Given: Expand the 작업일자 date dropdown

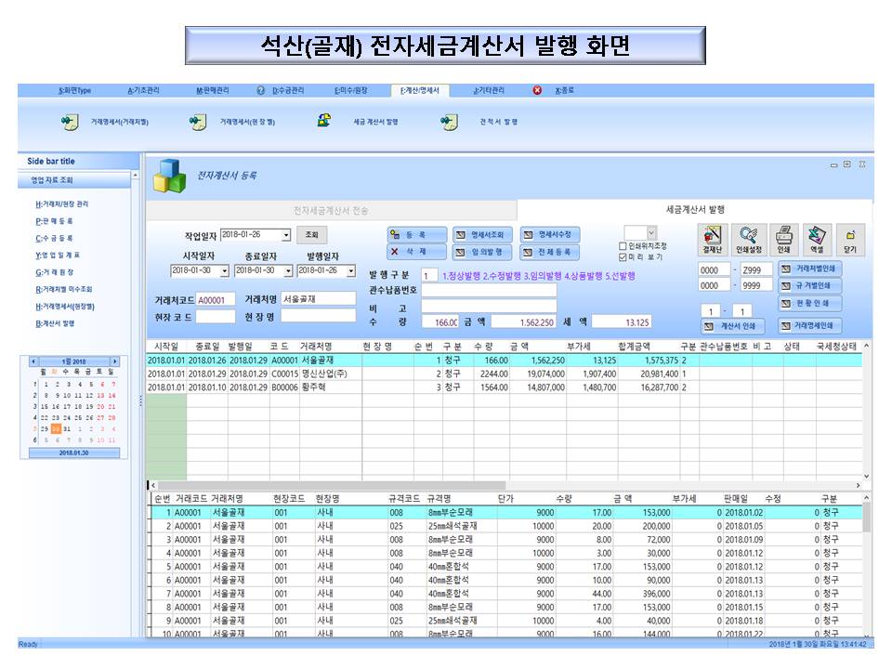Looking at the screenshot, I should 286,236.
